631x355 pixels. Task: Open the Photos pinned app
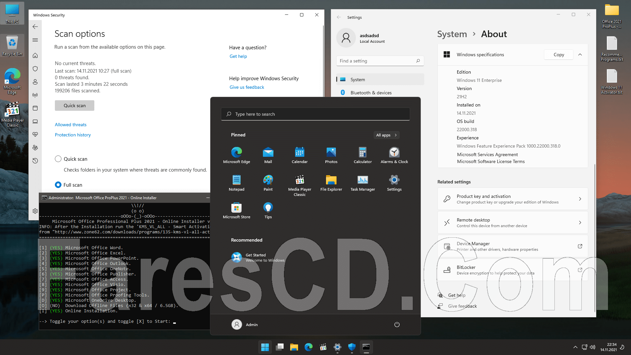pyautogui.click(x=331, y=155)
